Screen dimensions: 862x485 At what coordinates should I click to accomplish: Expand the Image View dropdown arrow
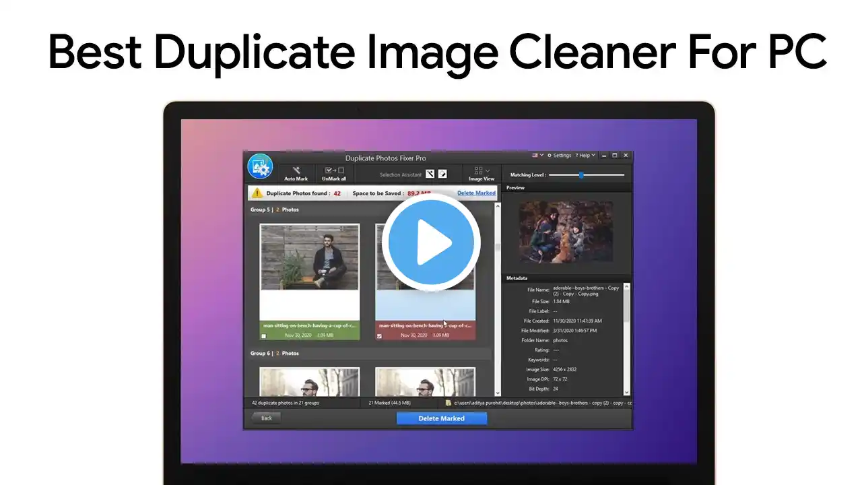(488, 171)
